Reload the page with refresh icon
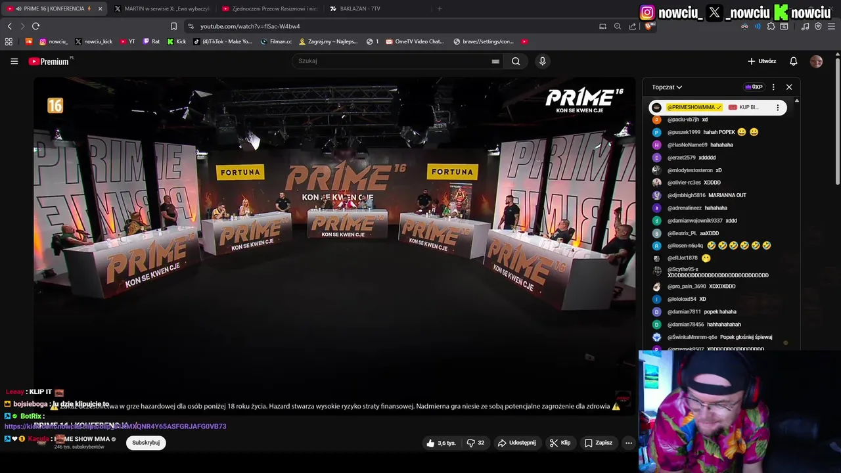This screenshot has height=473, width=841. click(x=35, y=26)
